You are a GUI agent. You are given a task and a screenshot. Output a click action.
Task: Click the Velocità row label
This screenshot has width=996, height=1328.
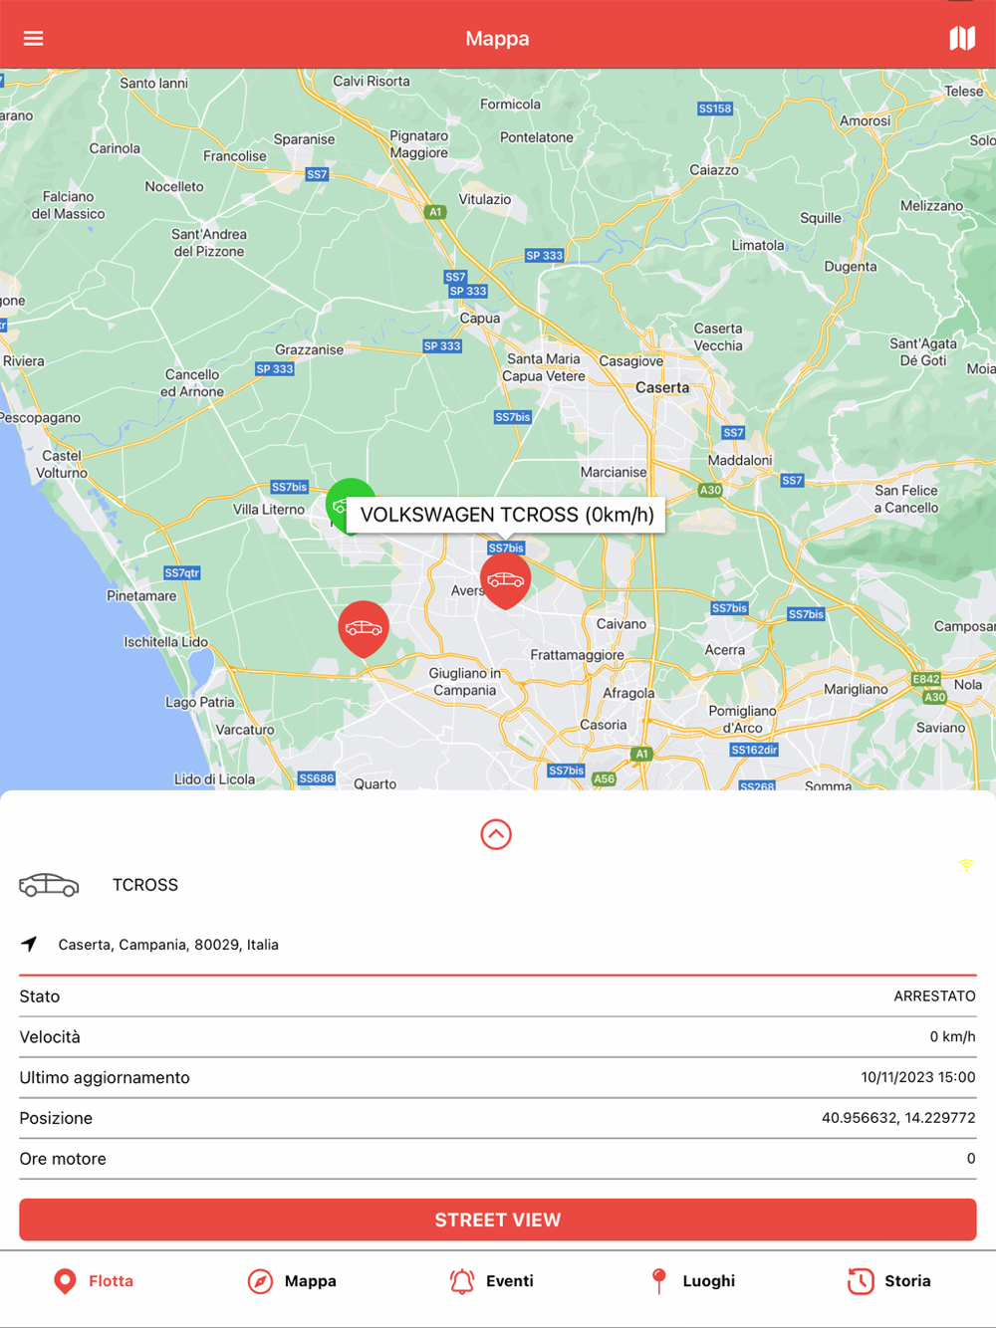(x=50, y=1037)
